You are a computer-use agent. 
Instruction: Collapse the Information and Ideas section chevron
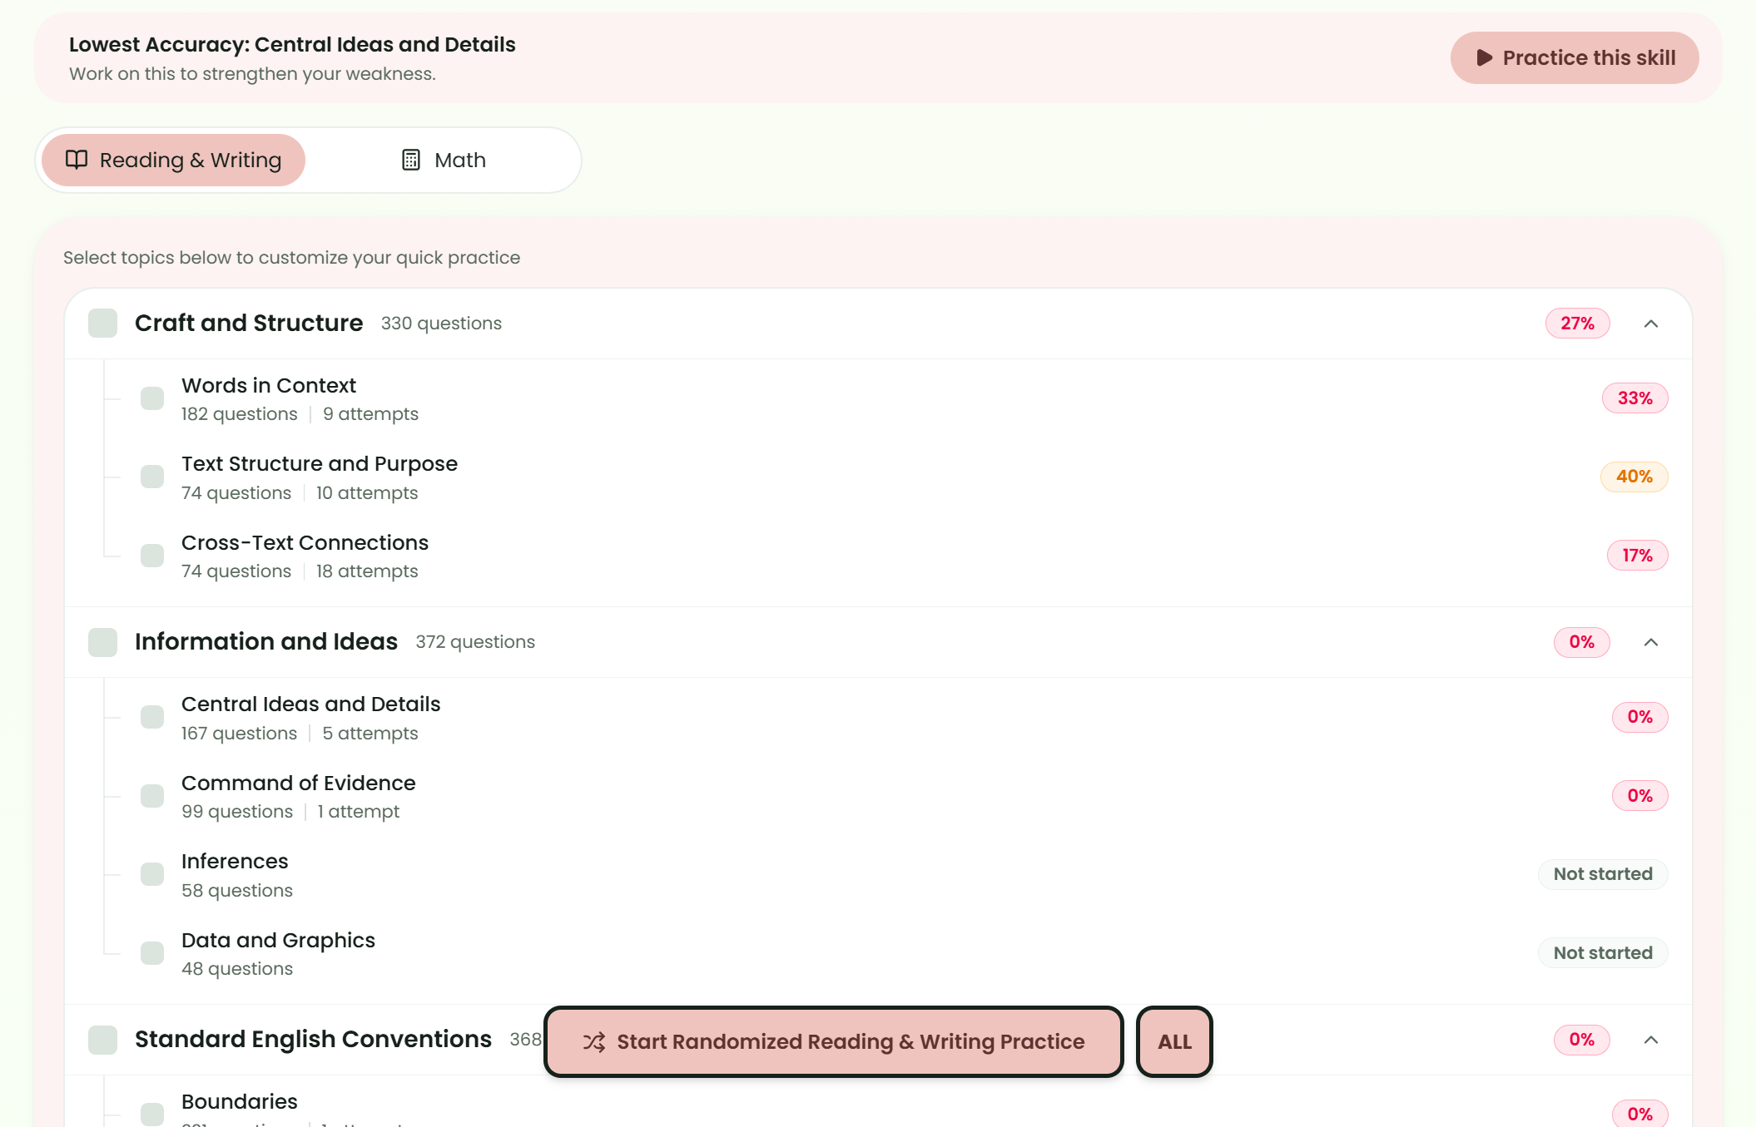click(1651, 642)
